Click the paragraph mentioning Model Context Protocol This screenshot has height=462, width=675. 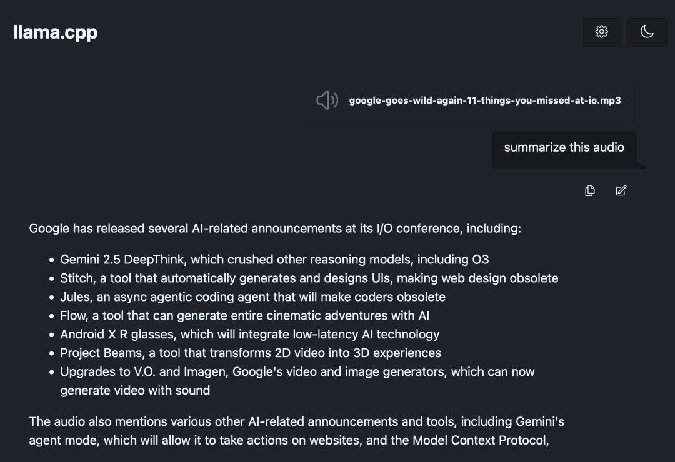coord(297,431)
